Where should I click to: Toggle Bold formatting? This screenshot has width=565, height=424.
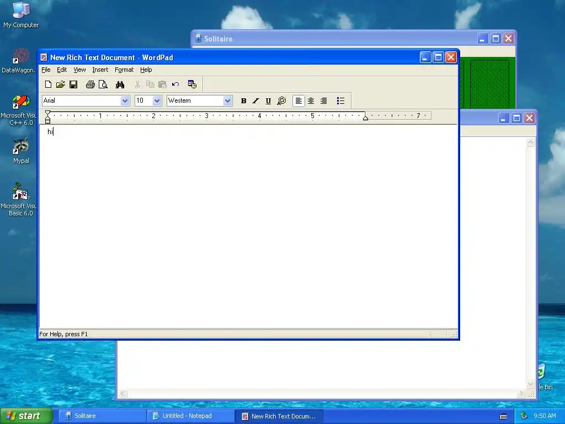click(x=243, y=101)
